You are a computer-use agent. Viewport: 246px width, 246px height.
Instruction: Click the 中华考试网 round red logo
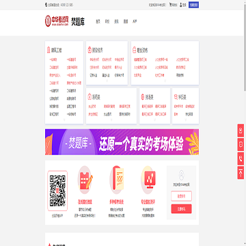point(48,21)
